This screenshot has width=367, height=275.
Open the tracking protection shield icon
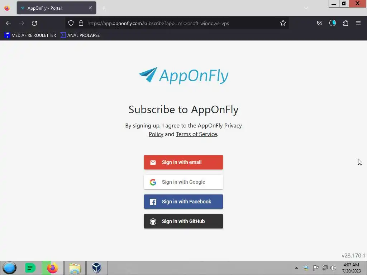71,23
